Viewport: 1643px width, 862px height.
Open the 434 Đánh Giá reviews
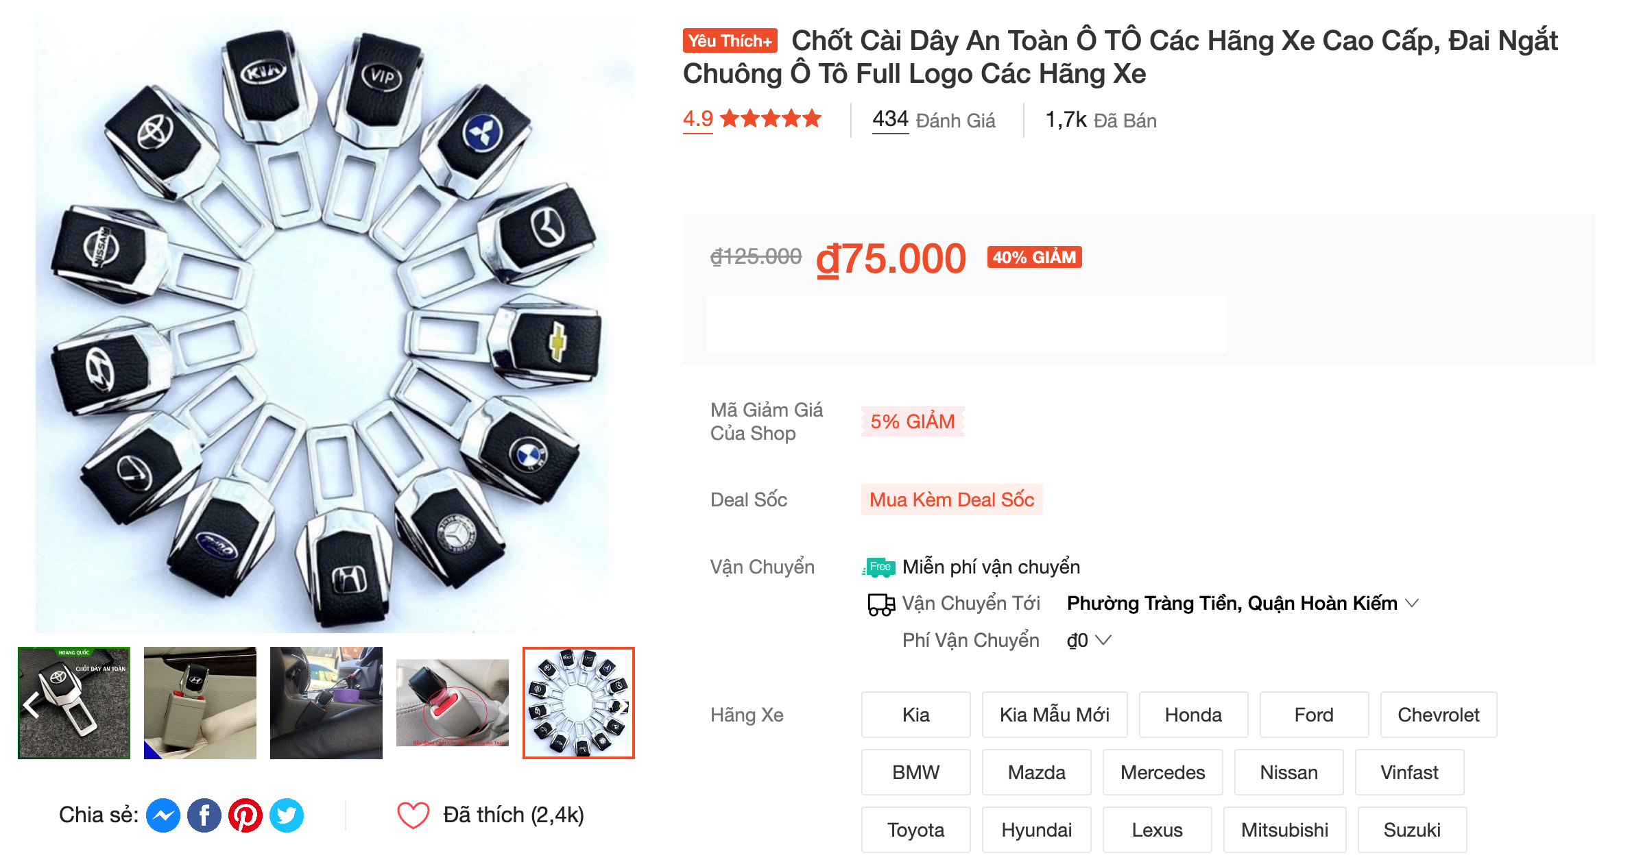pyautogui.click(x=933, y=120)
